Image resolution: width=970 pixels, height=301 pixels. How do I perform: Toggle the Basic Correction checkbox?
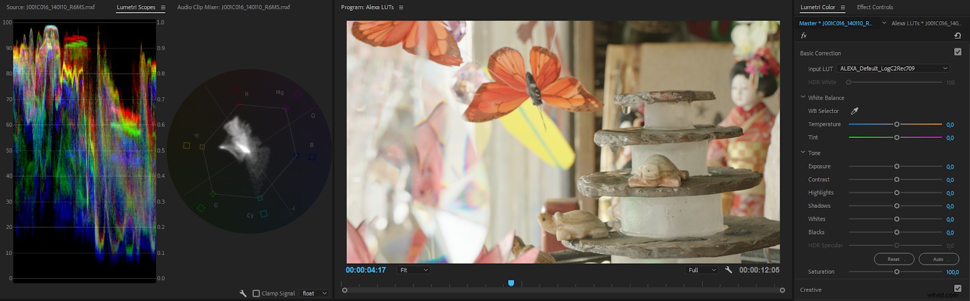tap(958, 52)
